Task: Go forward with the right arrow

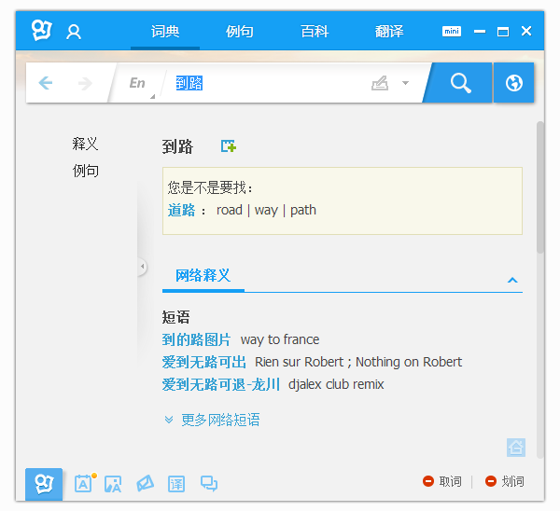Action: 85,84
